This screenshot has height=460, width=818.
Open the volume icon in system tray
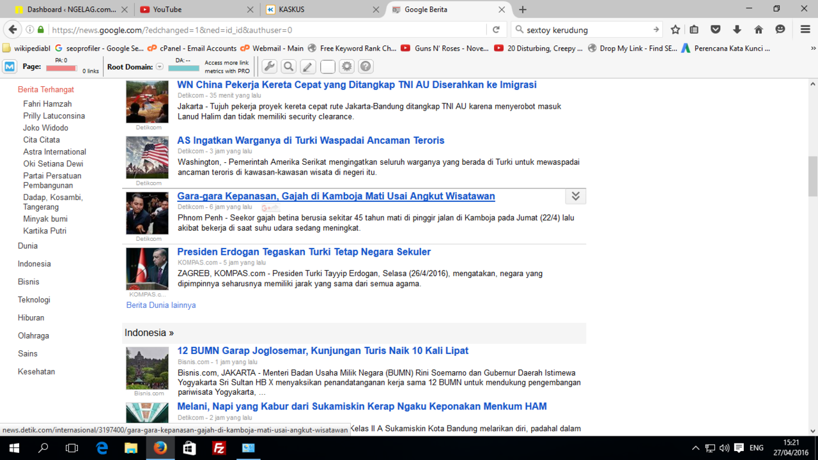pos(724,448)
